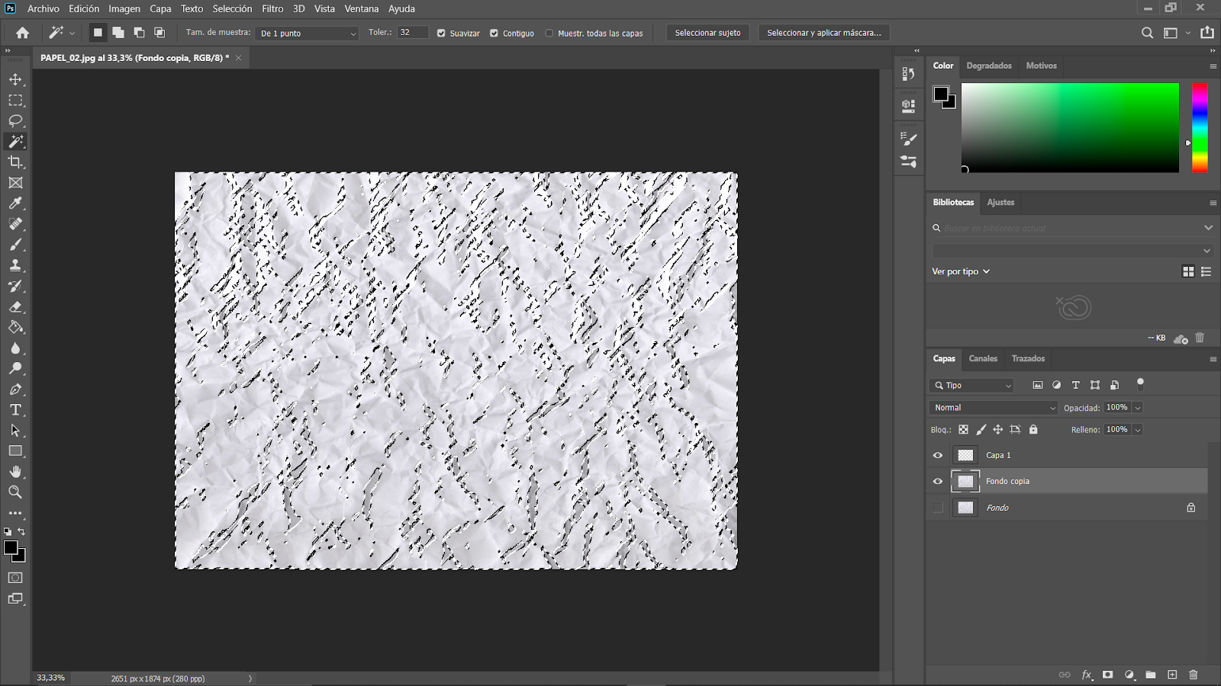
Task: Toggle lock transparent pixels
Action: 964,430
